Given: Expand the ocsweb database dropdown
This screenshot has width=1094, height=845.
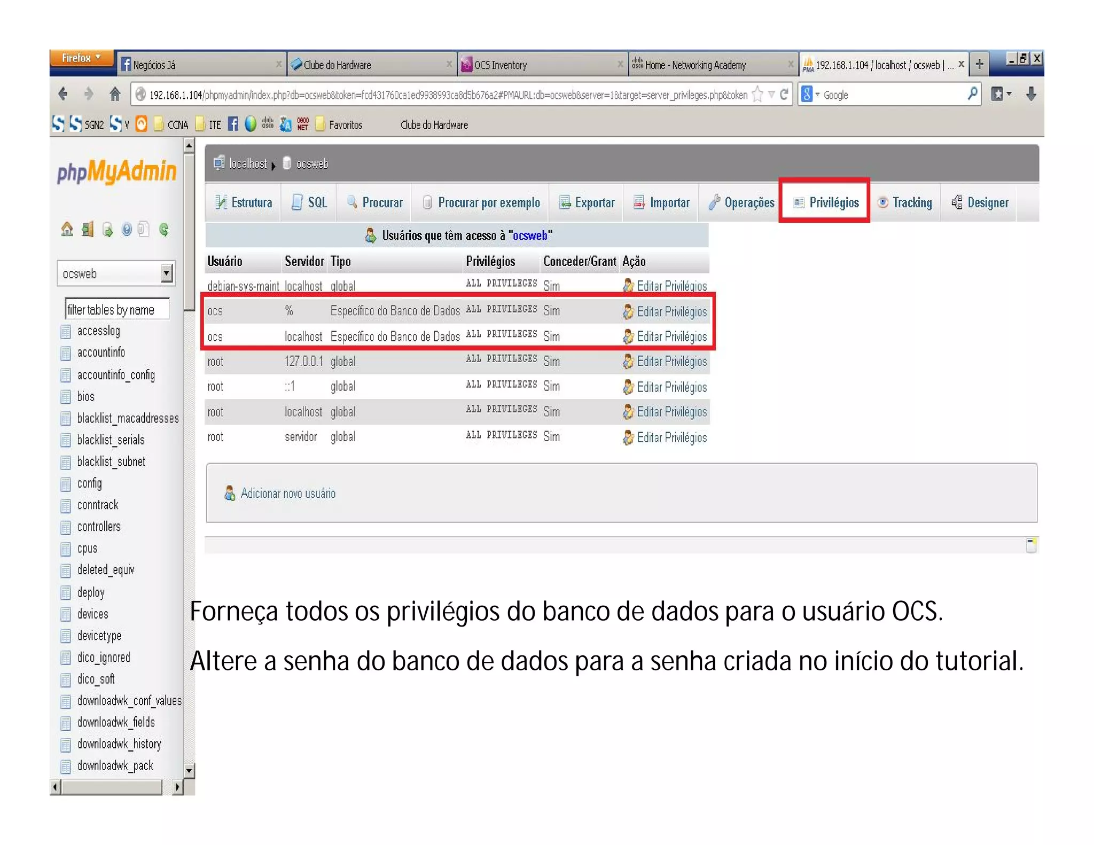Looking at the screenshot, I should click(167, 273).
